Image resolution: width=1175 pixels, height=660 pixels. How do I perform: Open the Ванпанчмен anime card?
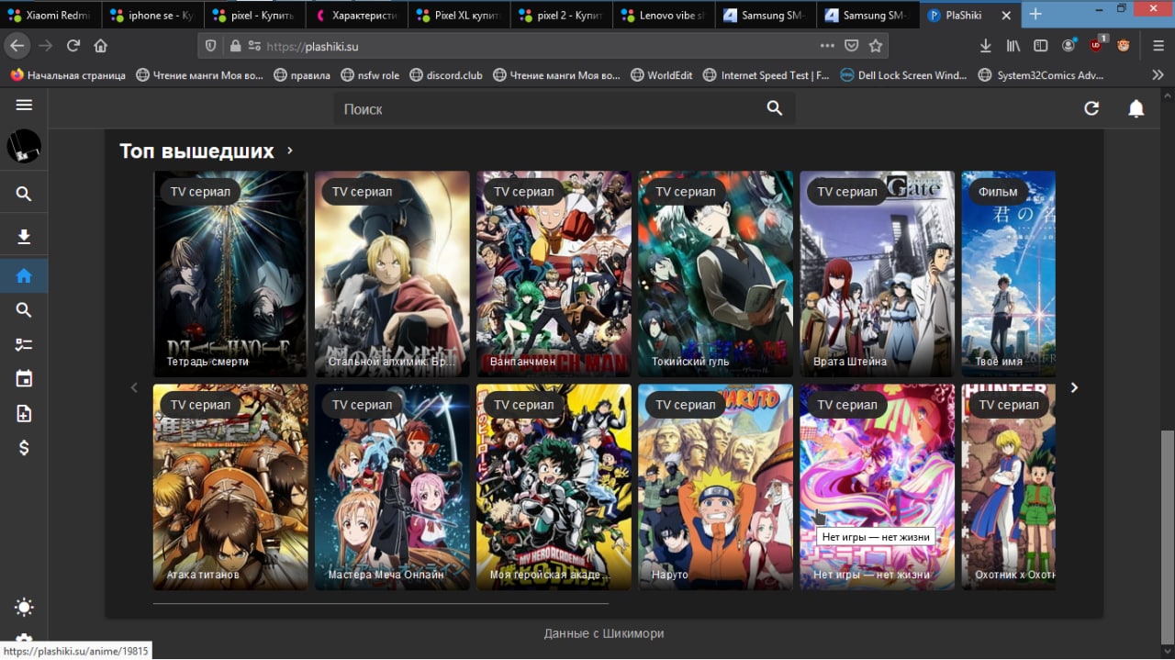pyautogui.click(x=554, y=274)
